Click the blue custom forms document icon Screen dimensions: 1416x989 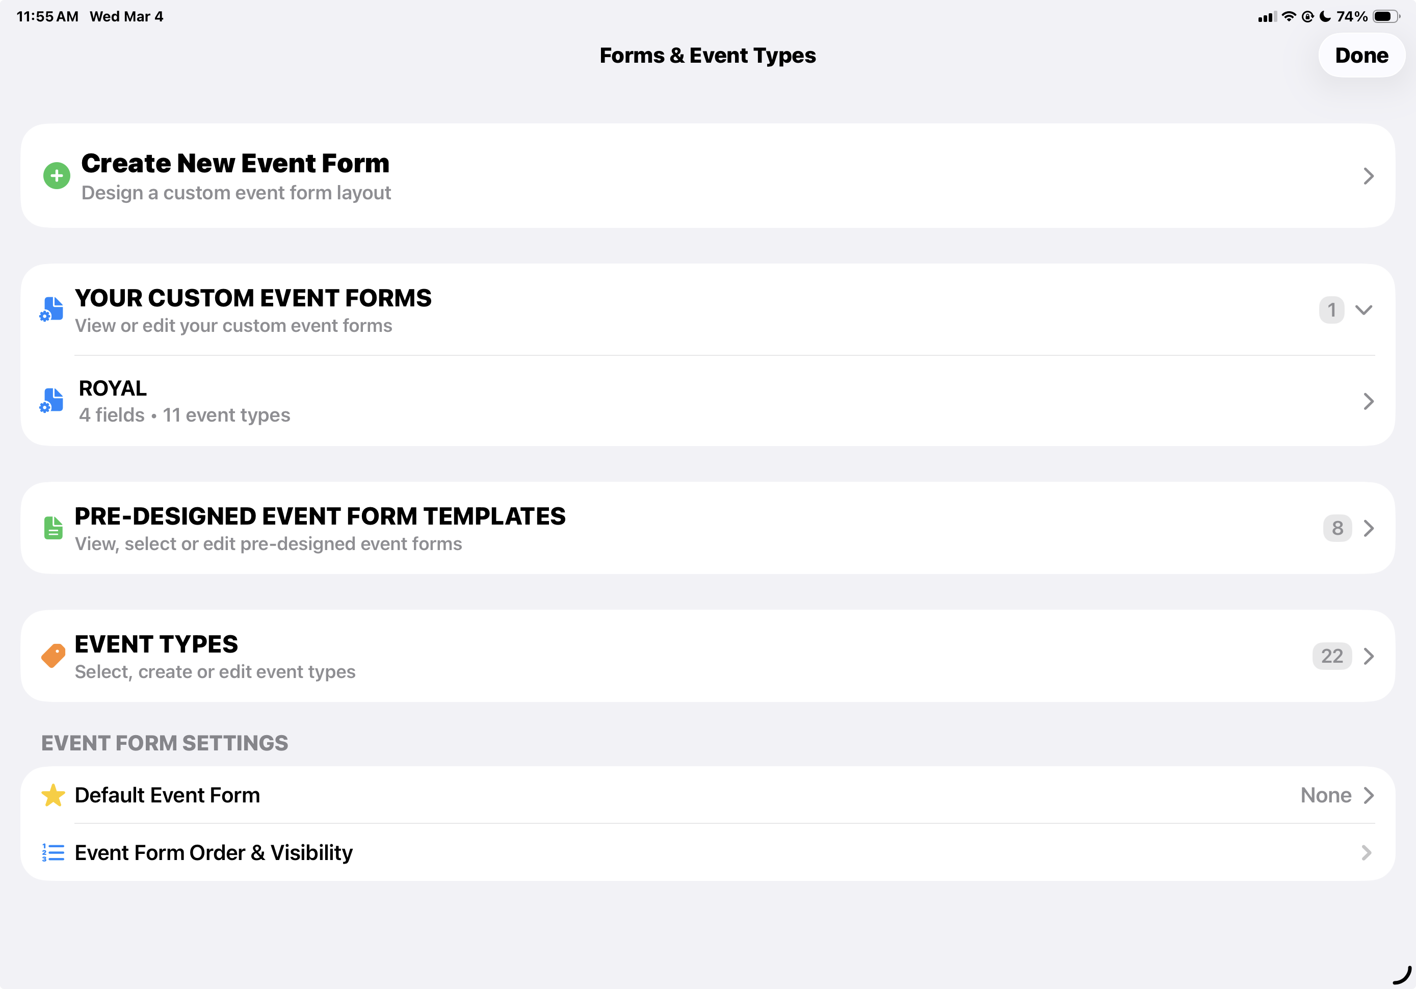[x=52, y=310]
